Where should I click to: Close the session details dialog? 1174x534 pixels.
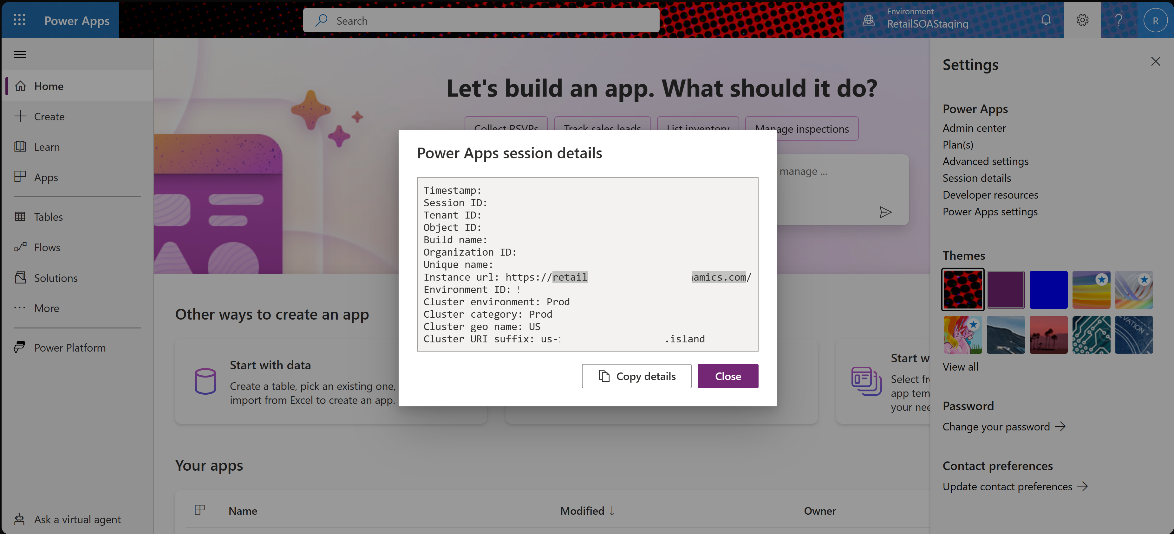[x=728, y=375]
